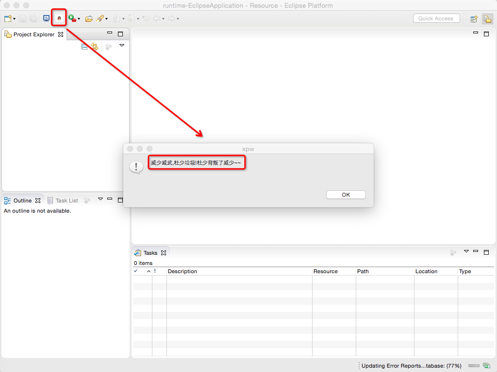Screen dimensions: 497x372
Task: Click the QQ penguin toolbar icon
Action: (x=59, y=18)
